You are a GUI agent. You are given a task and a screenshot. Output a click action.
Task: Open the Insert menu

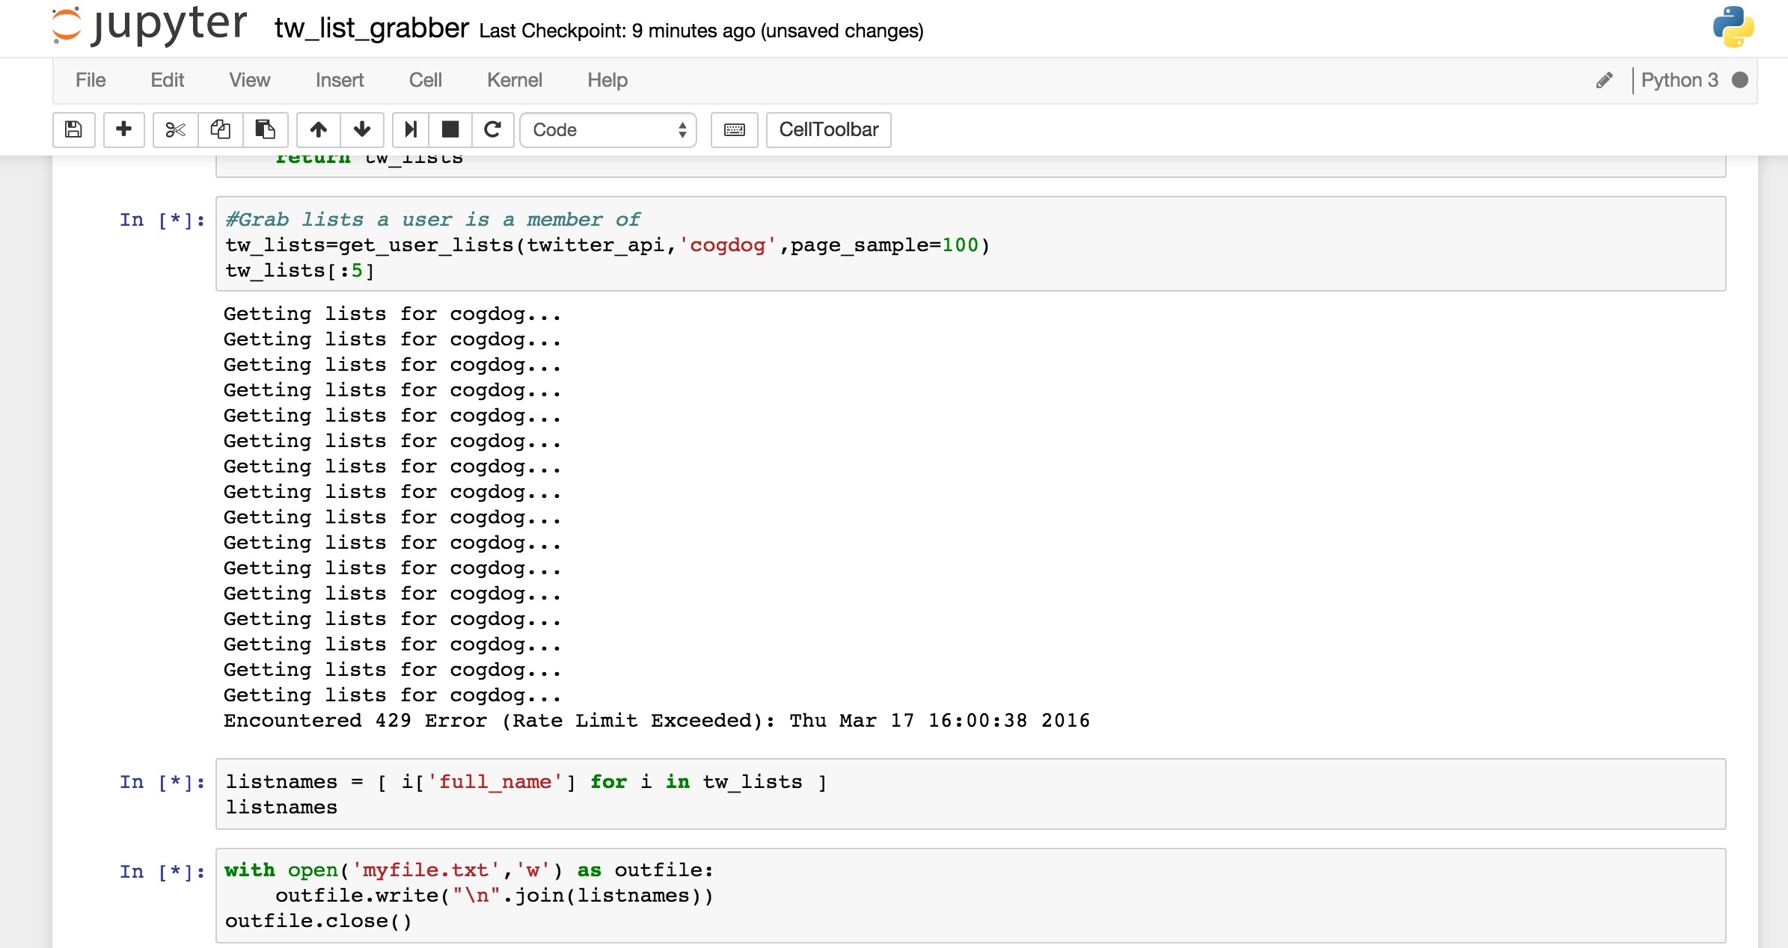pyautogui.click(x=339, y=80)
